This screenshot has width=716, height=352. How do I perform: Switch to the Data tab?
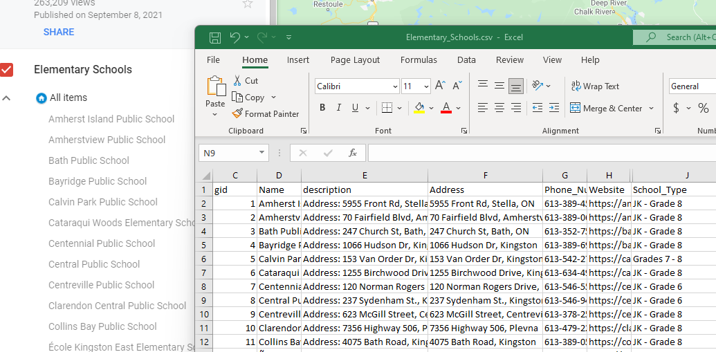(x=466, y=59)
